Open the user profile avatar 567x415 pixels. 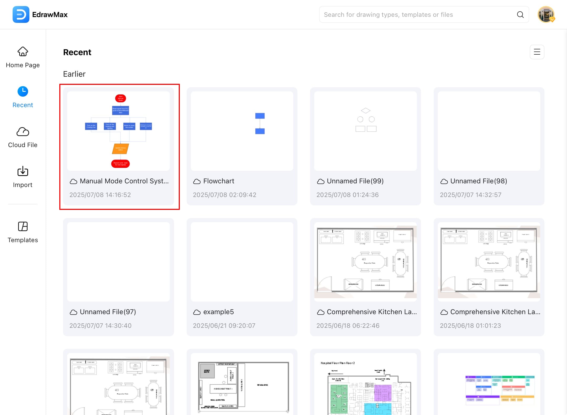pyautogui.click(x=546, y=14)
